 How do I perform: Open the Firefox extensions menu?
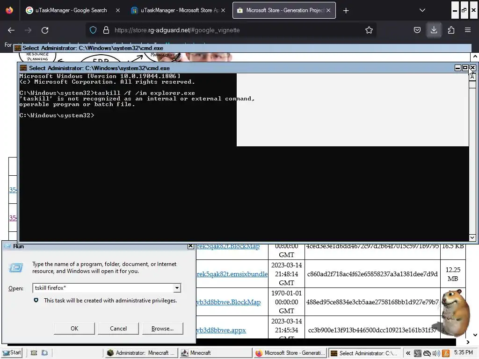pyautogui.click(x=451, y=30)
